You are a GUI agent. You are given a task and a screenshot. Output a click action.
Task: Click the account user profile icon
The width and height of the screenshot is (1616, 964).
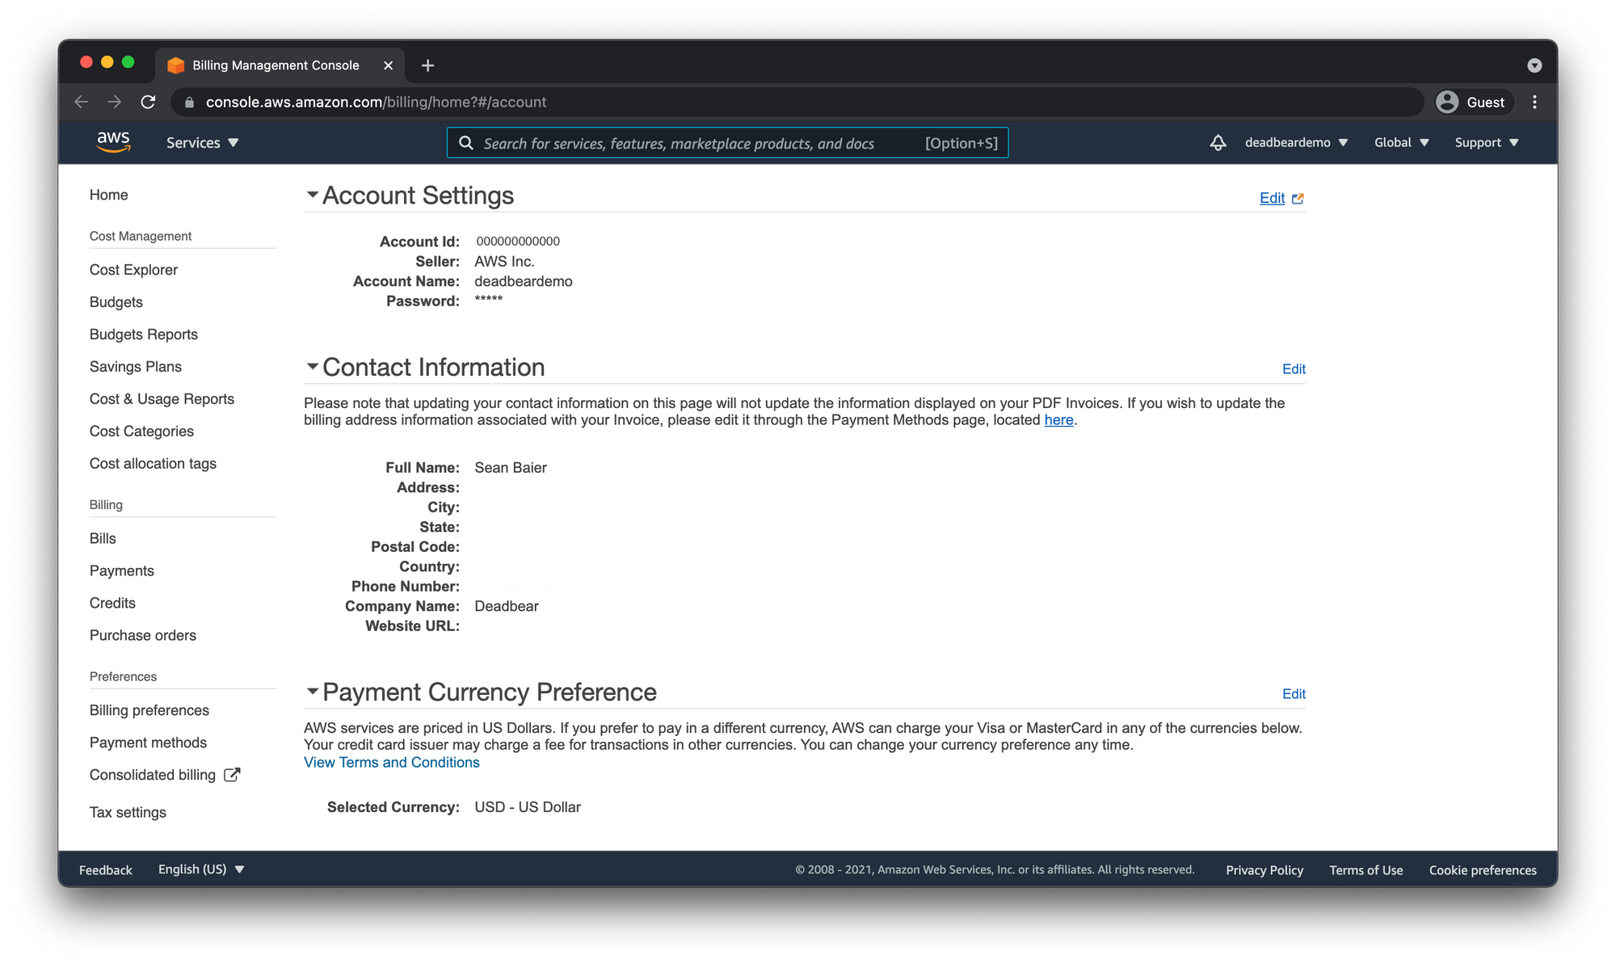1447,101
